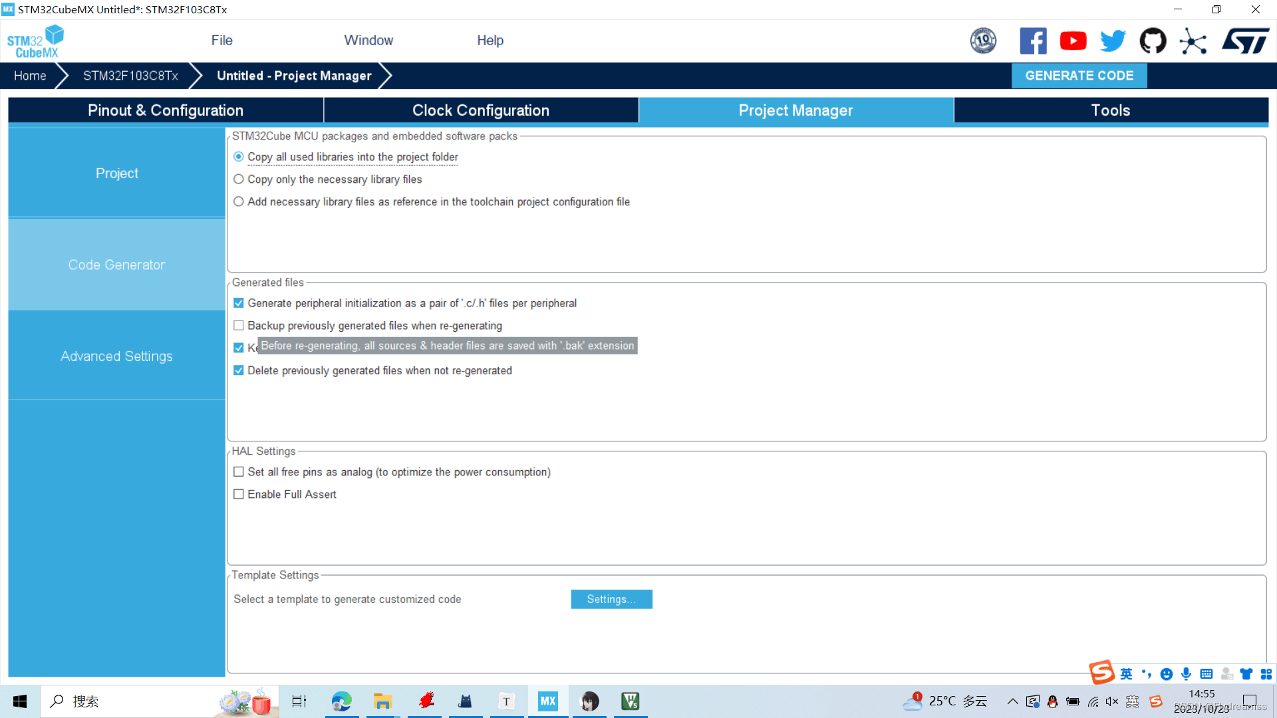The width and height of the screenshot is (1277, 718).
Task: Open the ST 10-year anniversary badge icon
Action: [983, 41]
